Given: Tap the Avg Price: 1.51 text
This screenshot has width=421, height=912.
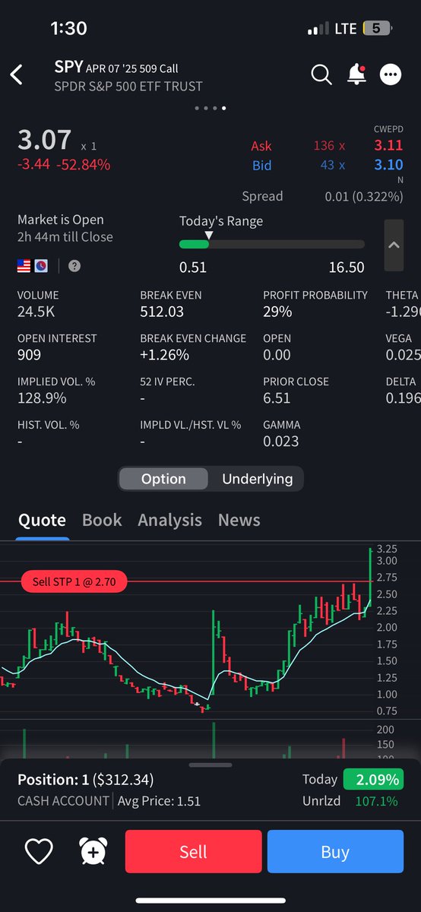Looking at the screenshot, I should 159,801.
